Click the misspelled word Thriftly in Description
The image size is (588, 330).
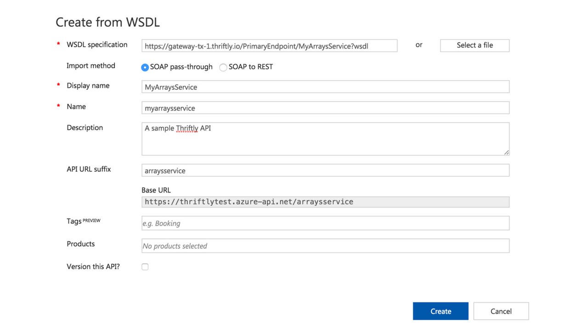(x=187, y=128)
